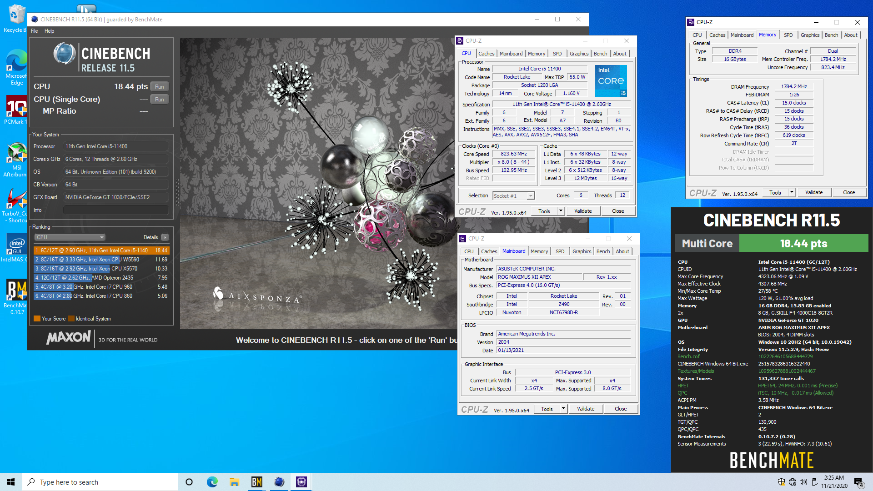Open About tab in Memory CPU-Z window
Viewport: 873px width, 491px height.
(851, 35)
